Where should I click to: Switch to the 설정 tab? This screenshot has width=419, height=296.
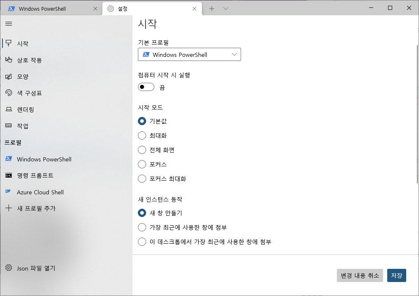tap(152, 9)
